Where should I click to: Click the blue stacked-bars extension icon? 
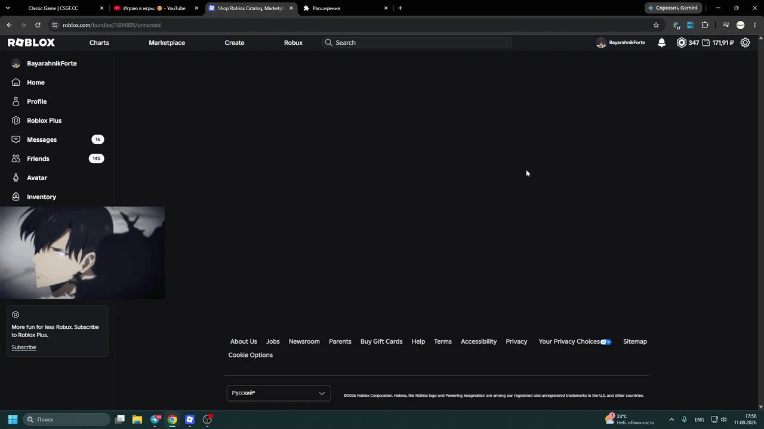point(691,25)
